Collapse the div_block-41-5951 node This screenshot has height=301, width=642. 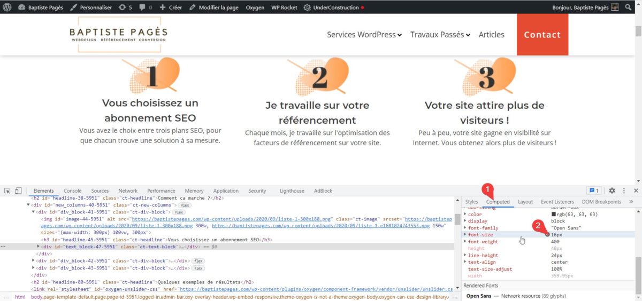click(x=33, y=212)
